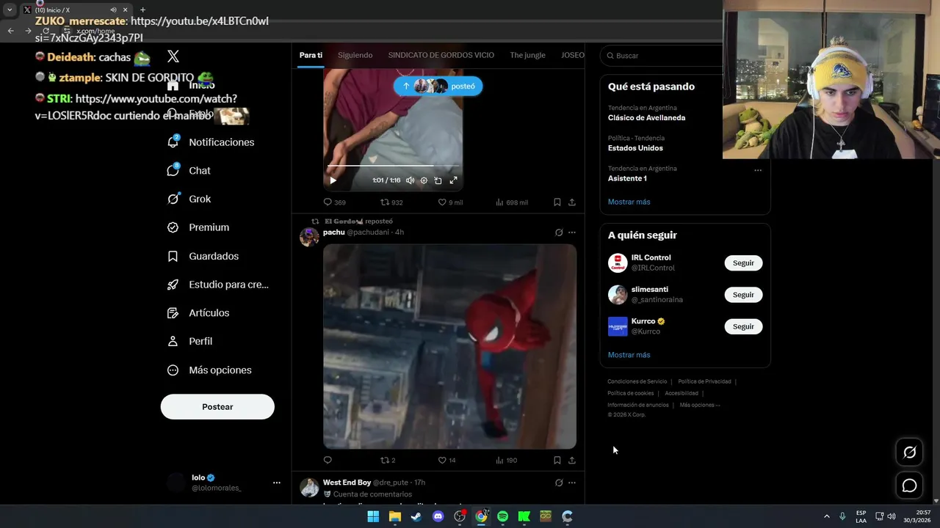Bookmark pachu's Spider-Man post
This screenshot has width=940, height=528.
tap(557, 461)
